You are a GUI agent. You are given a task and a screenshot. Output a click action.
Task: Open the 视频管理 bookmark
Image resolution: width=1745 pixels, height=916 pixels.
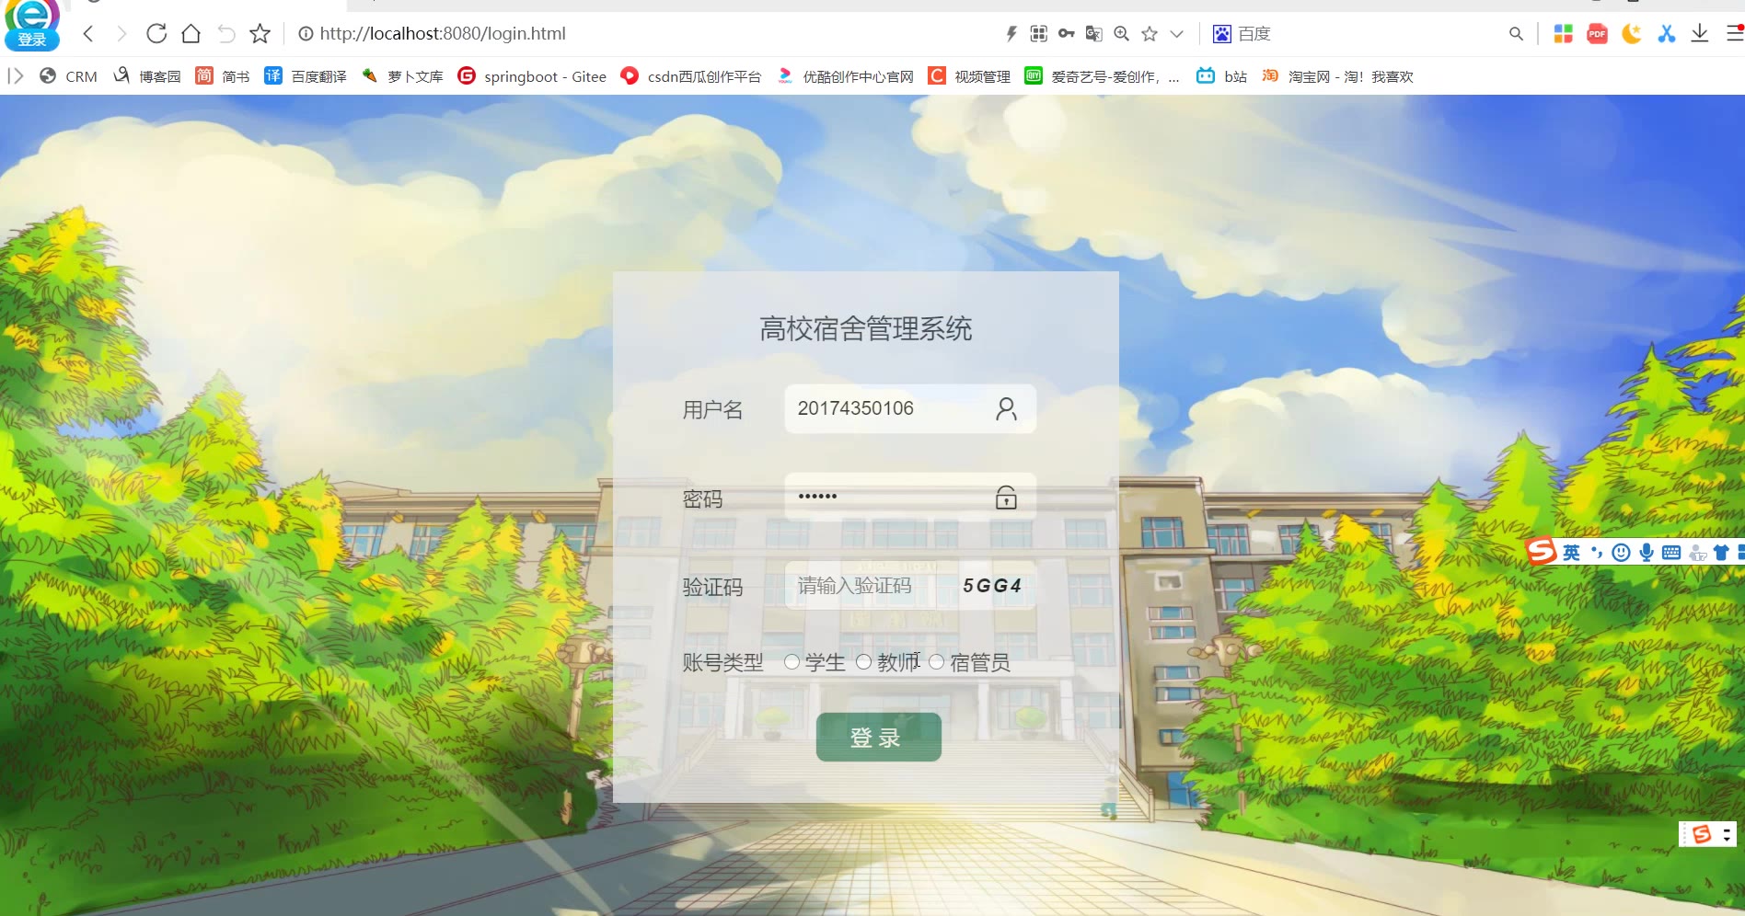969,76
